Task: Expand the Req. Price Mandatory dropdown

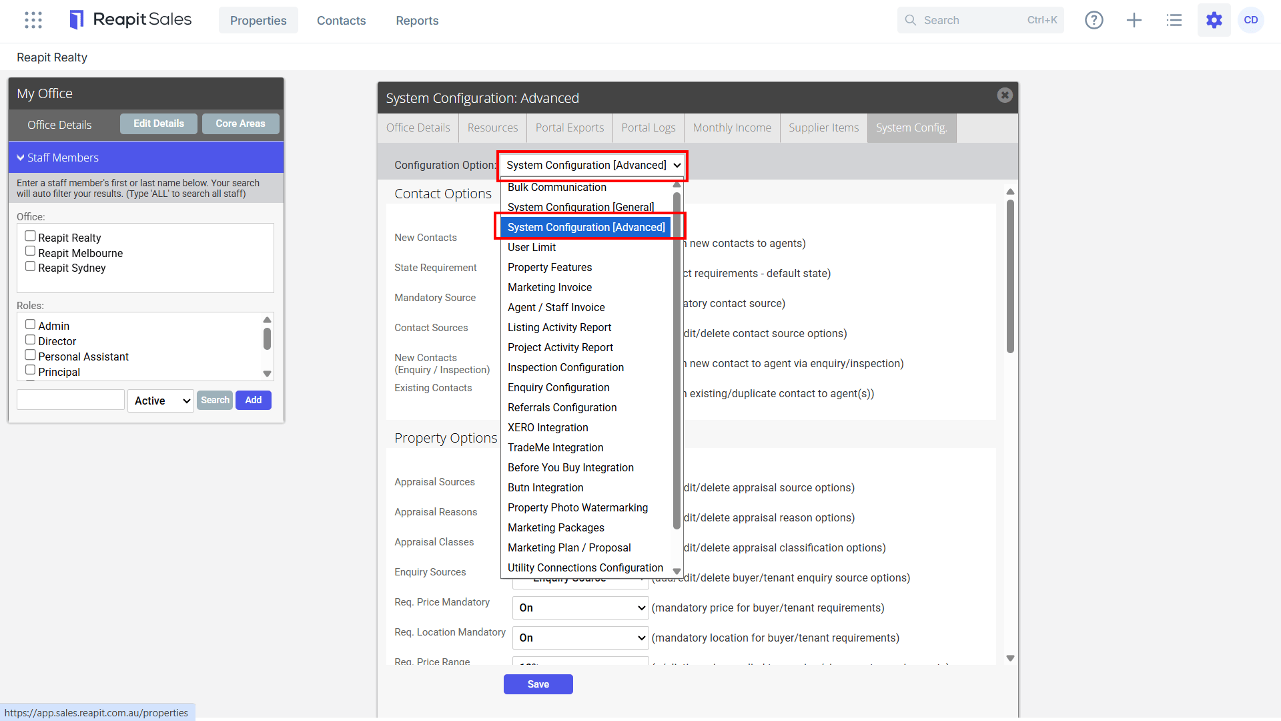Action: click(580, 608)
